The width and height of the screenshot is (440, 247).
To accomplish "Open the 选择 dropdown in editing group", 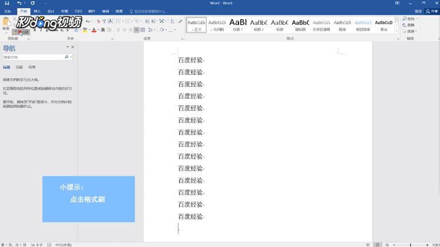I will pyautogui.click(x=410, y=31).
